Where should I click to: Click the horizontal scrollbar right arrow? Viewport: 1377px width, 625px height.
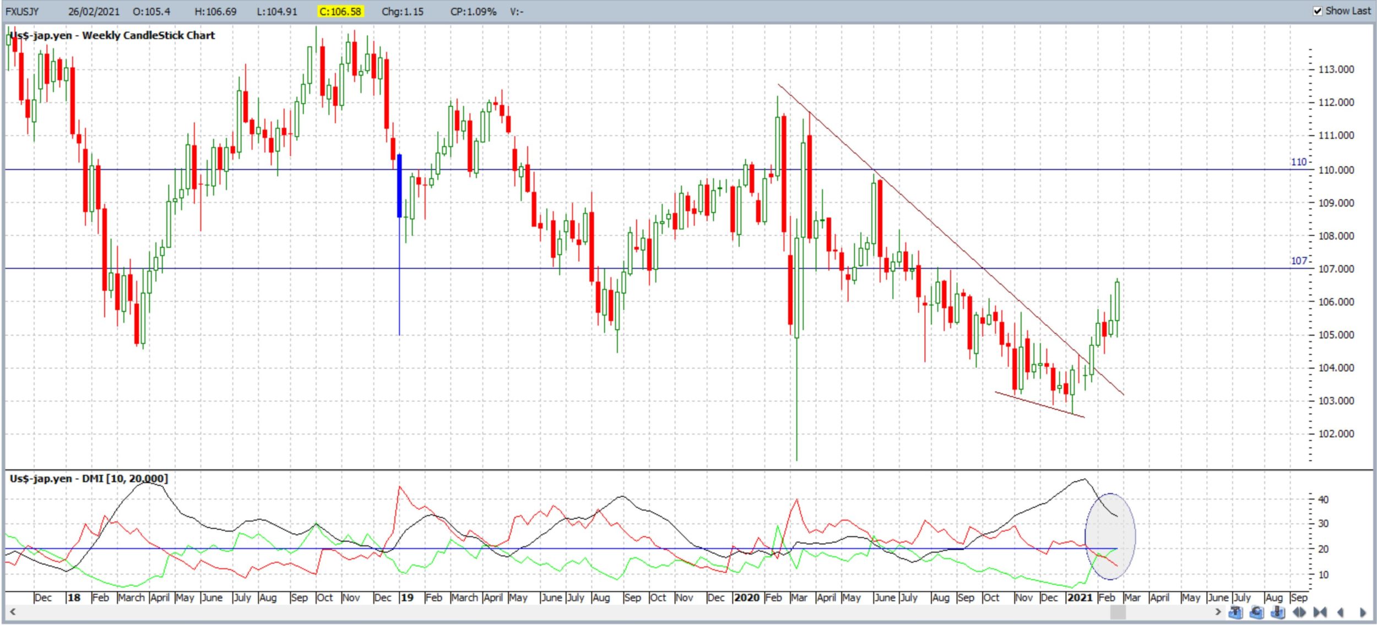coord(1218,612)
